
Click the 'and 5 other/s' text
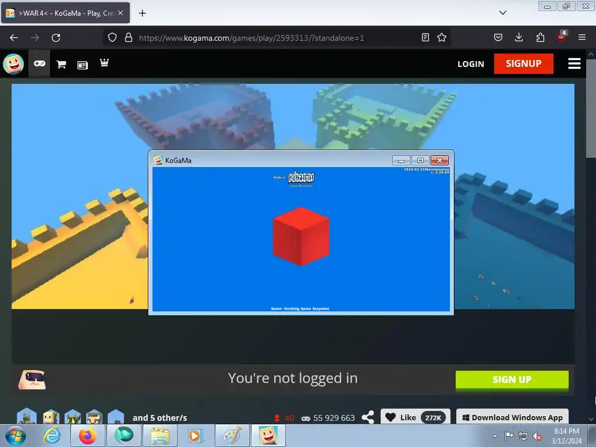tap(159, 418)
